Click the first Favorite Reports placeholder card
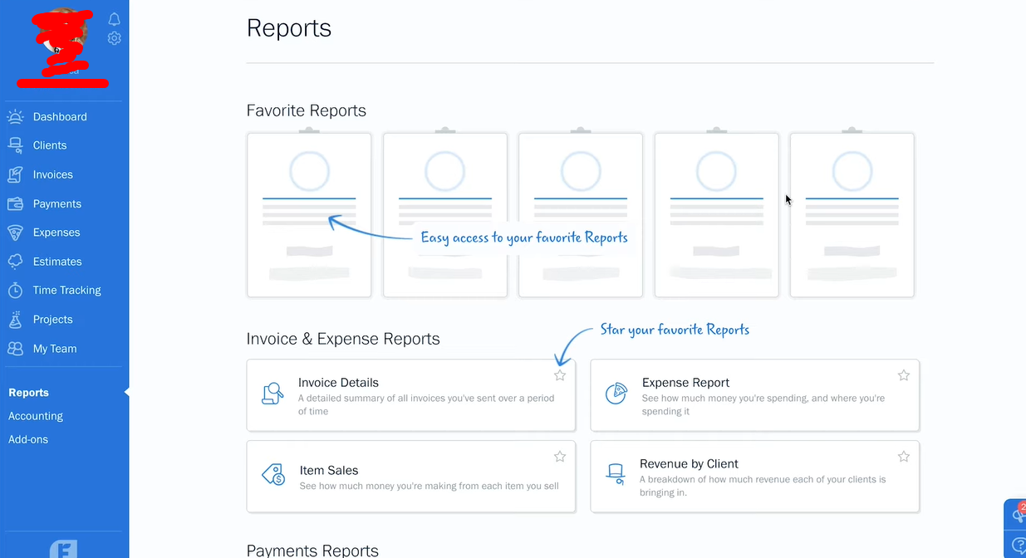Viewport: 1026px width, 558px height. tap(309, 215)
